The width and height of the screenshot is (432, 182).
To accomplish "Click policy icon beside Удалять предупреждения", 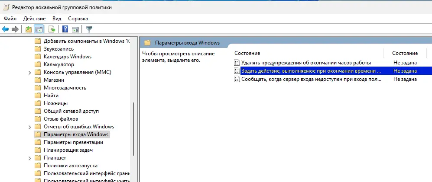I will [237, 62].
